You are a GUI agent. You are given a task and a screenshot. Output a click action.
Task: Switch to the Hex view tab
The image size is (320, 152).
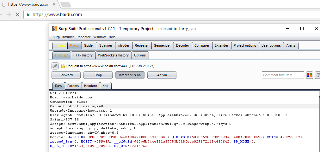tap(106, 86)
